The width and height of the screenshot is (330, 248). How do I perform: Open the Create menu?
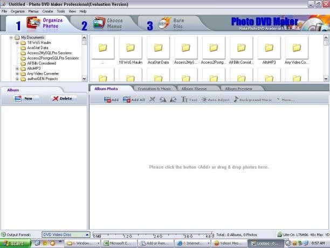pos(47,11)
